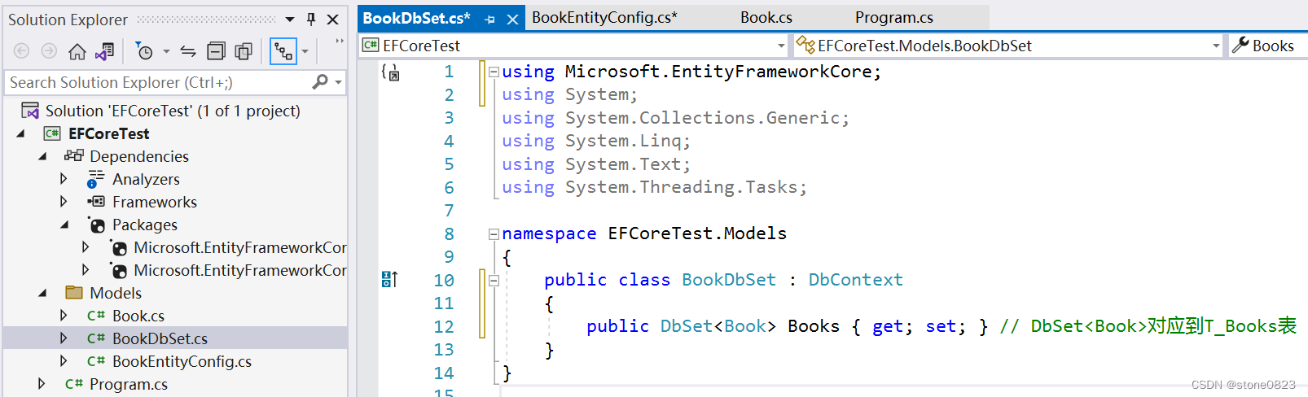This screenshot has height=397, width=1308.
Task: Expand the Book.cs node
Action: click(x=64, y=316)
